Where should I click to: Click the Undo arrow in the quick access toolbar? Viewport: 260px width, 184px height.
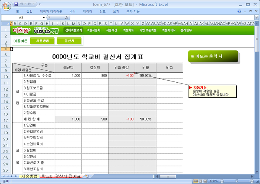click(x=21, y=4)
